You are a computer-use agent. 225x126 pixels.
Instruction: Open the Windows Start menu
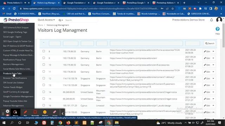pyautogui.click(x=4, y=123)
